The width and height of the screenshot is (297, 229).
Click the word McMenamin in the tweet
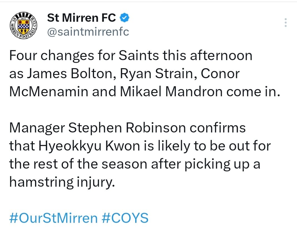coord(49,92)
